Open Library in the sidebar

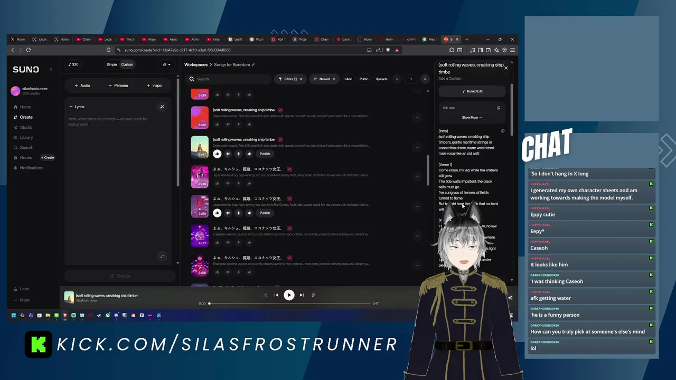[23, 137]
